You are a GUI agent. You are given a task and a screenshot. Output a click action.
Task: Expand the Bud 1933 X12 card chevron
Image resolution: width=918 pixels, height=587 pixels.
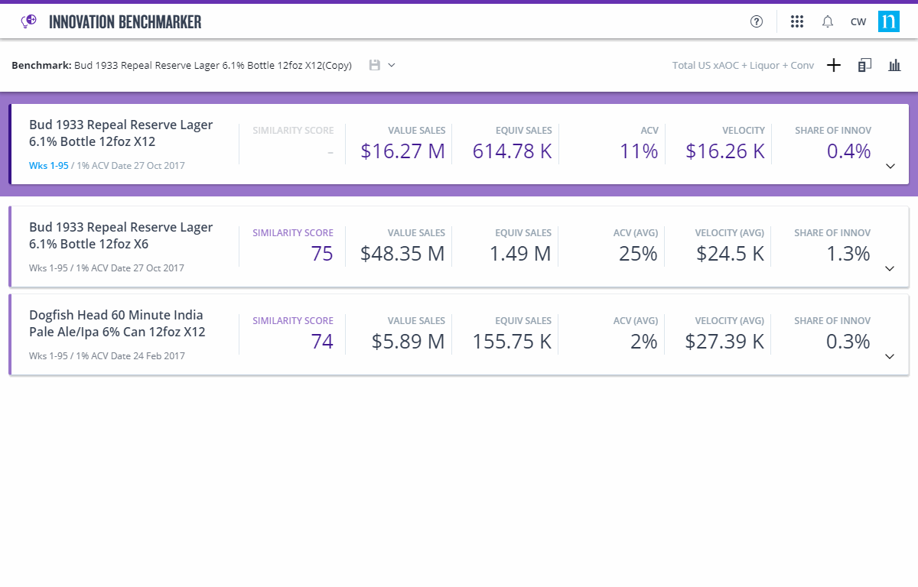pos(890,166)
